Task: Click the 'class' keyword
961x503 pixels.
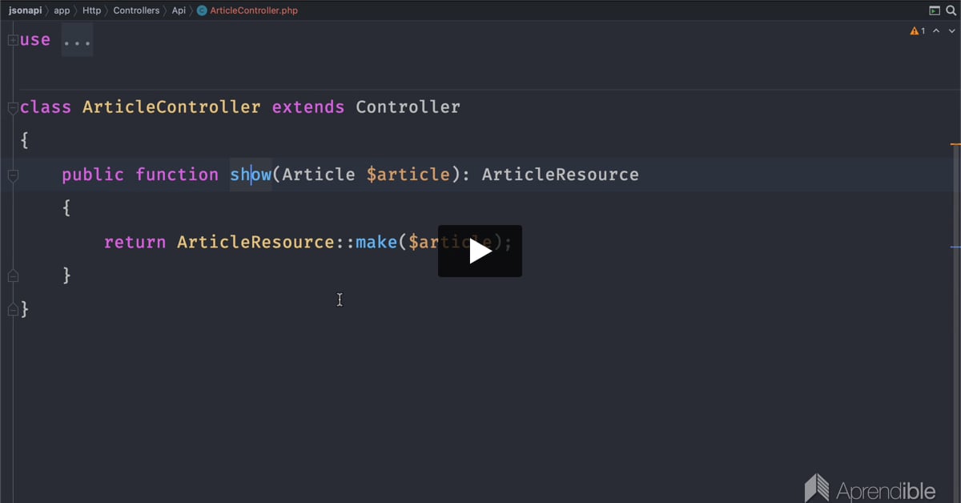Action: coord(46,107)
